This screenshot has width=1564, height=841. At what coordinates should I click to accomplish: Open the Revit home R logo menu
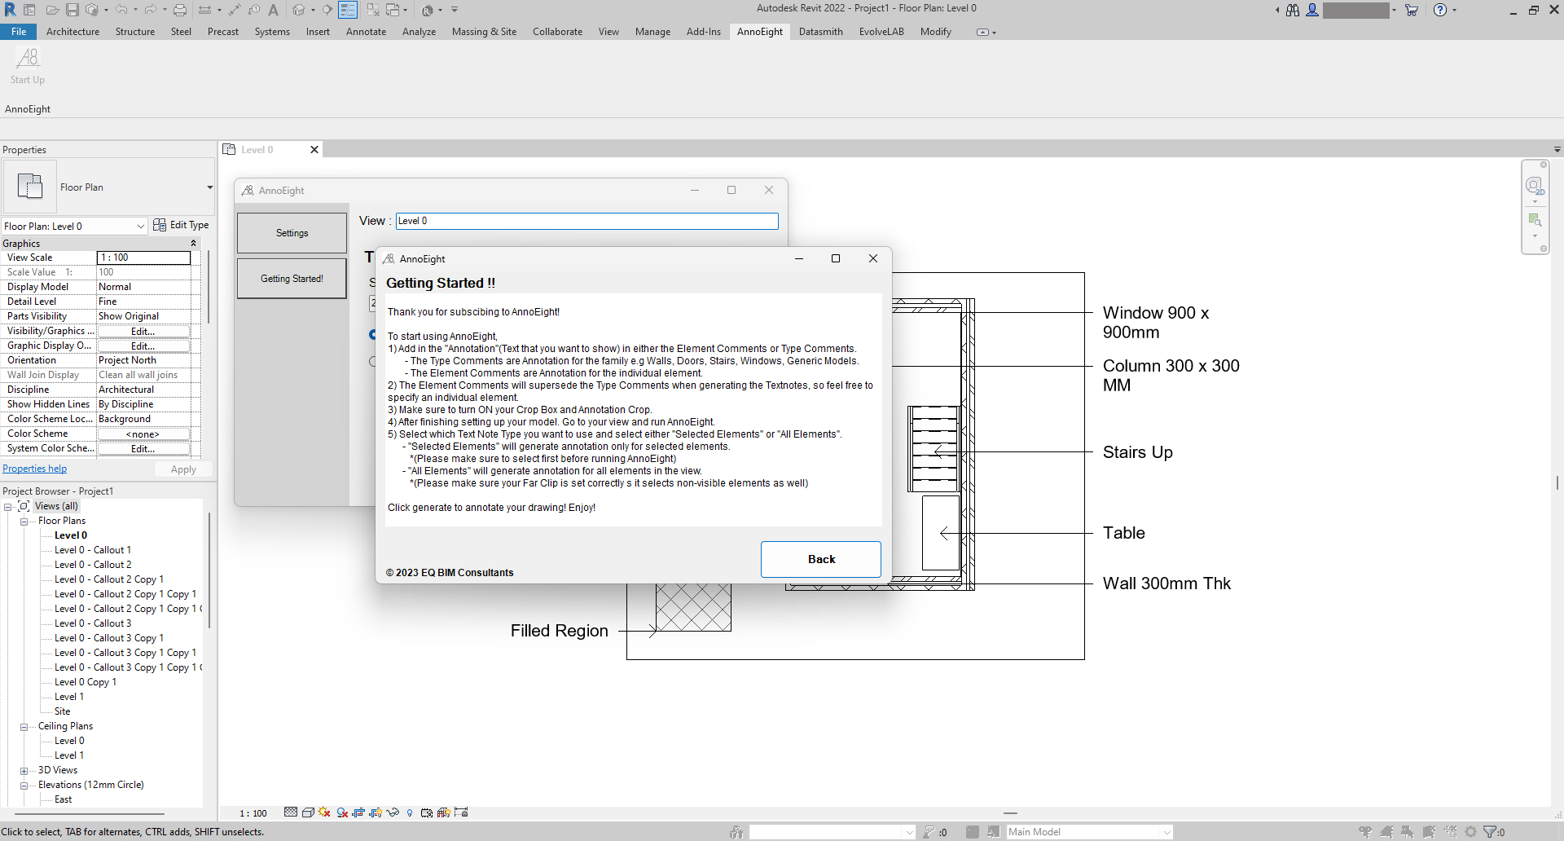tap(10, 10)
